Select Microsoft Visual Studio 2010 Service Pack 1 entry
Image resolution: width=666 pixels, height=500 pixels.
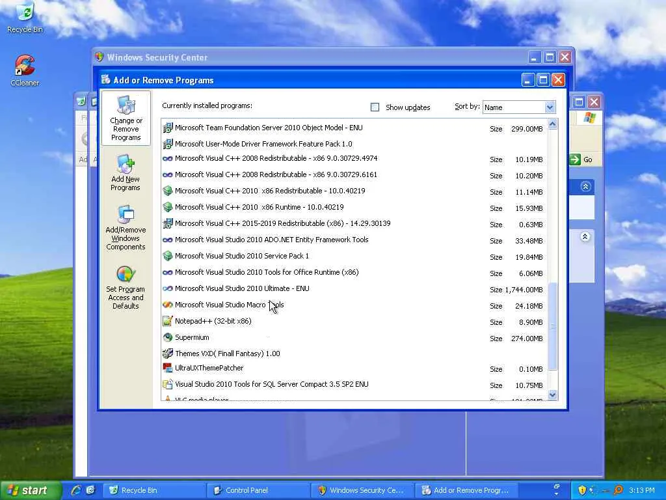(x=354, y=256)
